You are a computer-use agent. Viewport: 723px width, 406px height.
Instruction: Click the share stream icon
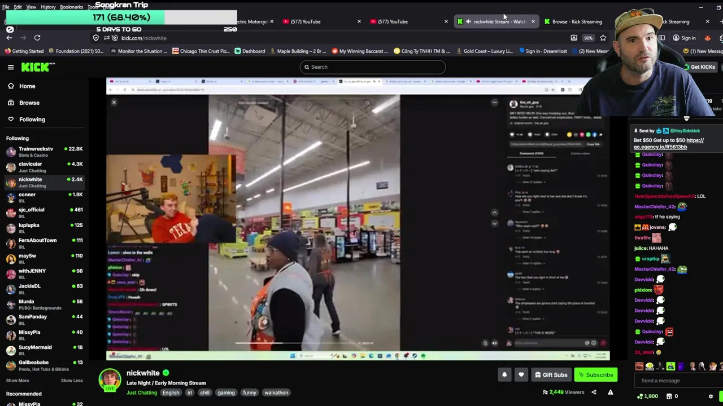click(594, 392)
